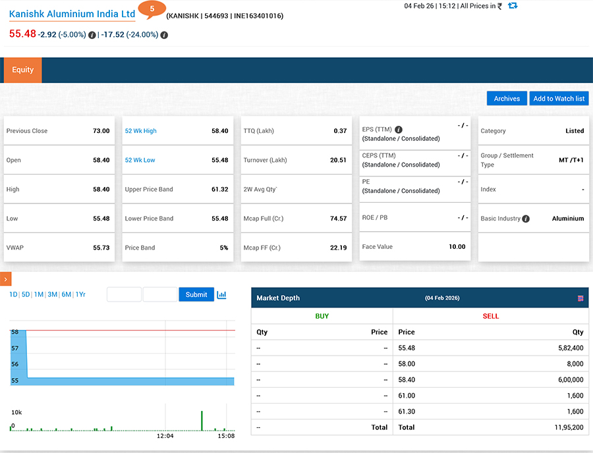Switch chart to 5D view
593x453 pixels.
point(24,294)
